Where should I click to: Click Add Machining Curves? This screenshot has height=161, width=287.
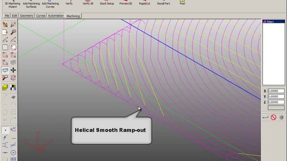50,4
